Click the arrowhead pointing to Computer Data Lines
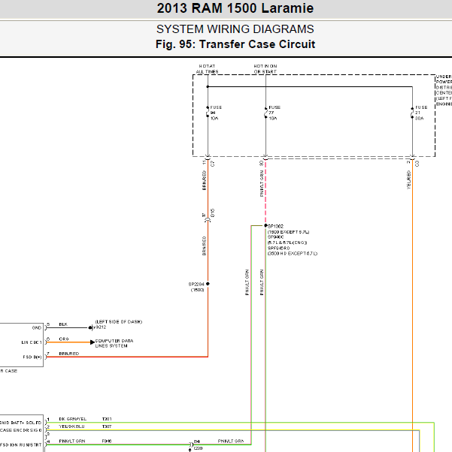Screen dimensions: 452x452 point(93,342)
